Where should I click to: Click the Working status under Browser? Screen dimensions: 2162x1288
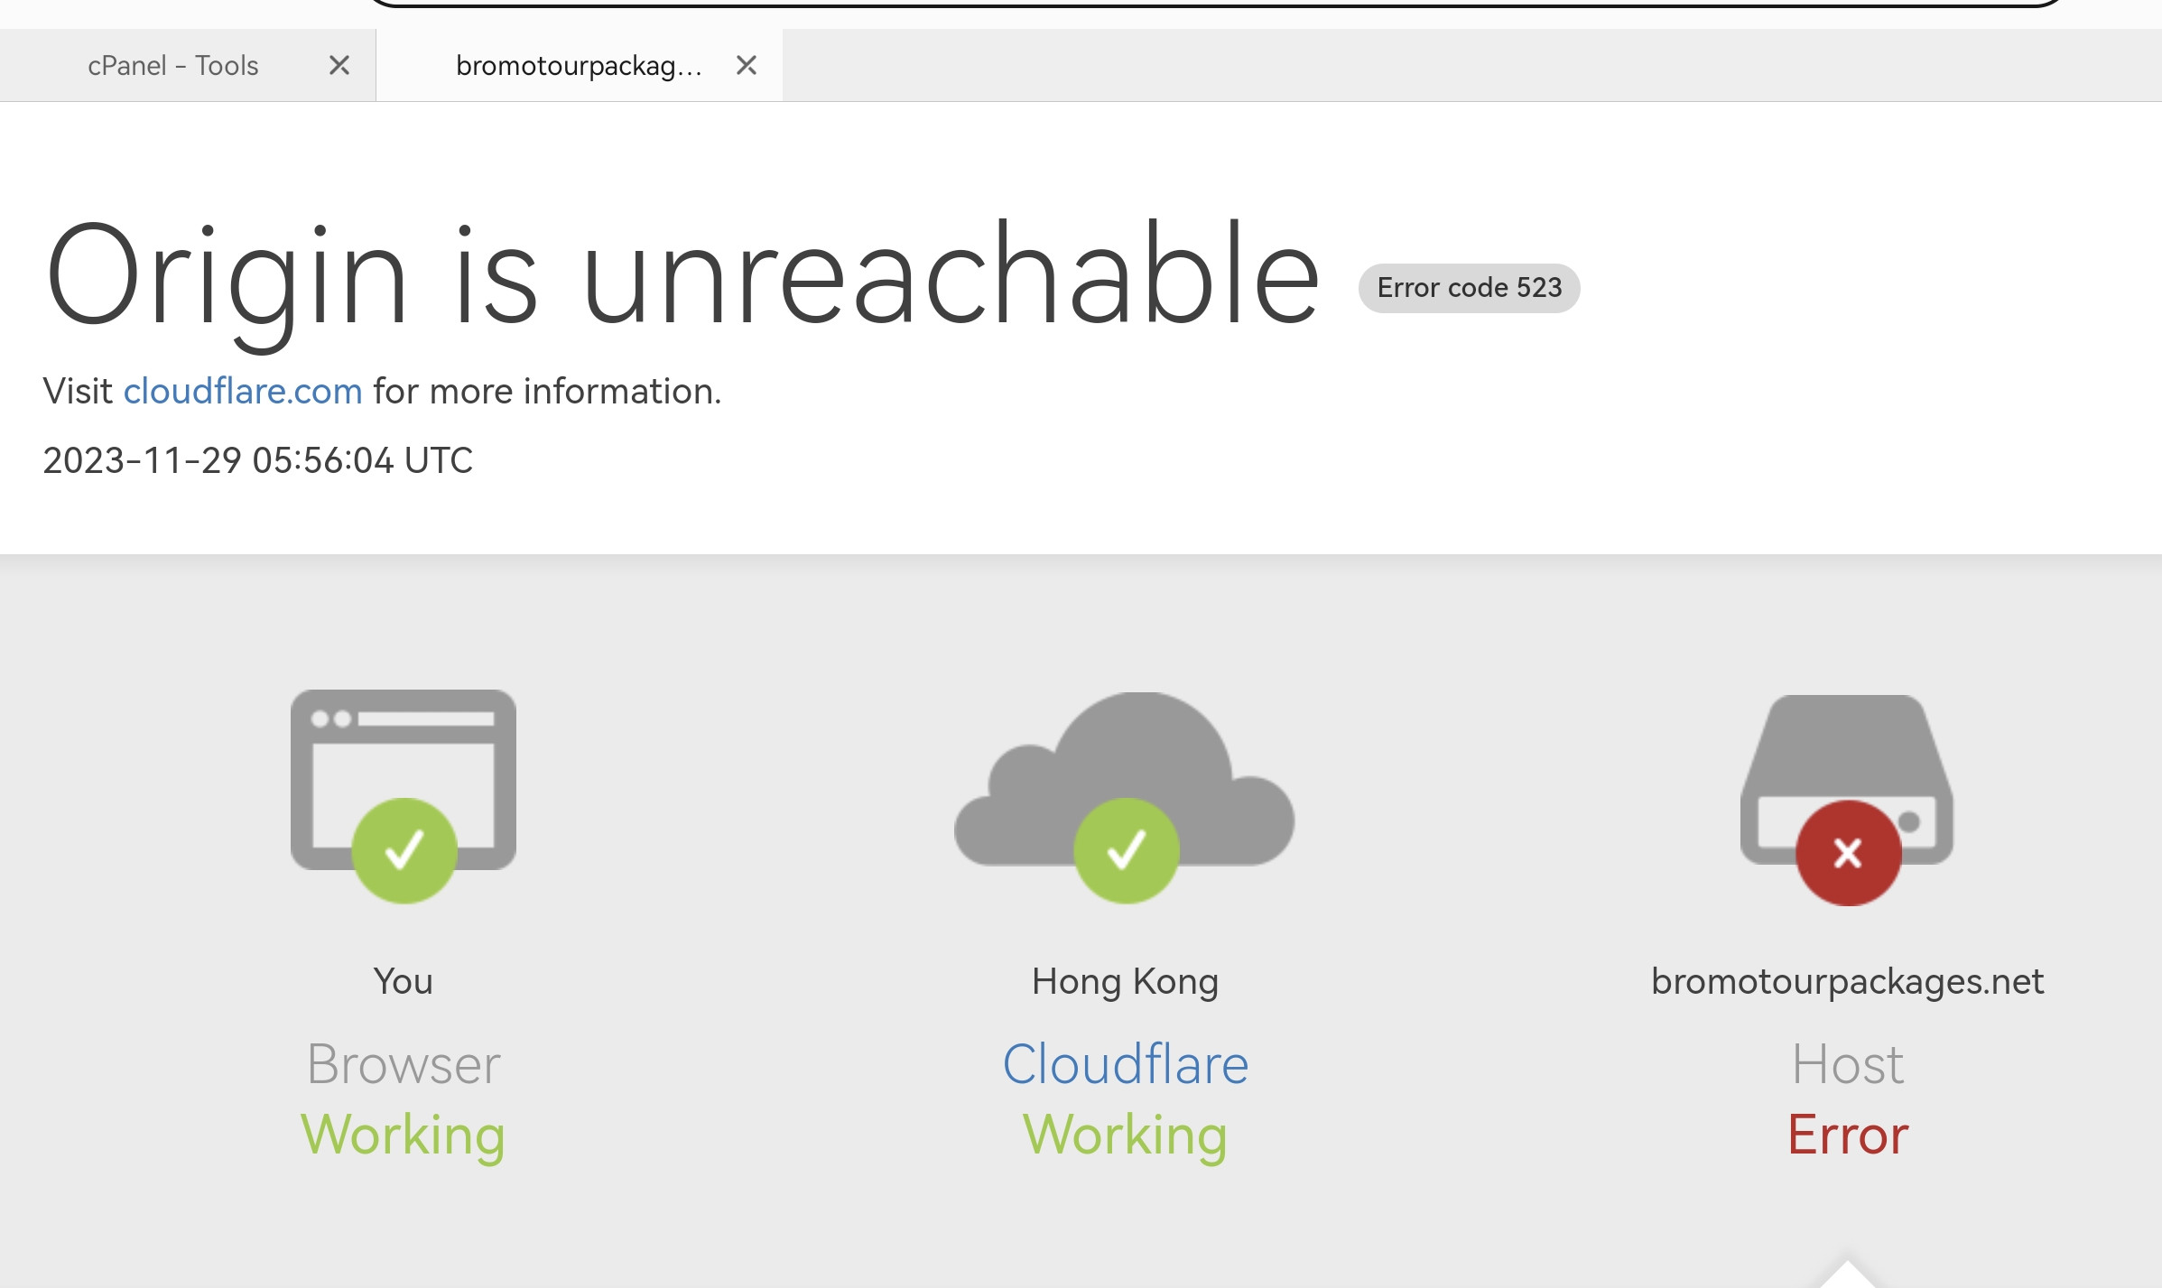pos(403,1135)
